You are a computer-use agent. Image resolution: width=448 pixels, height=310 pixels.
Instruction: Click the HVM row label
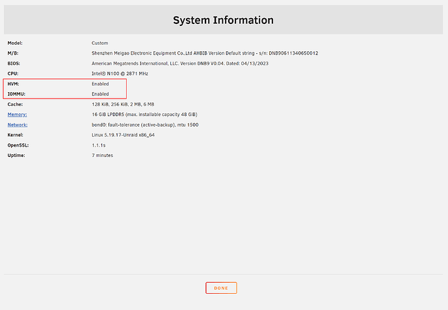coord(14,84)
